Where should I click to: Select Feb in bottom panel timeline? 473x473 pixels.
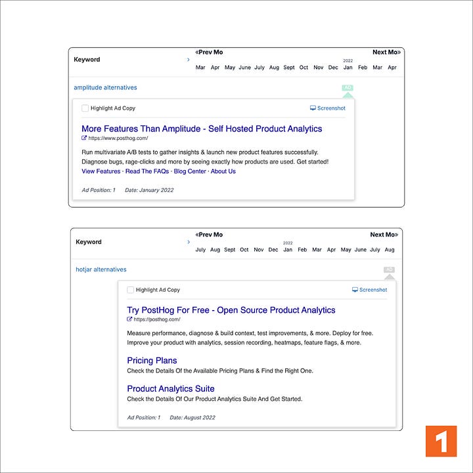pos(302,250)
